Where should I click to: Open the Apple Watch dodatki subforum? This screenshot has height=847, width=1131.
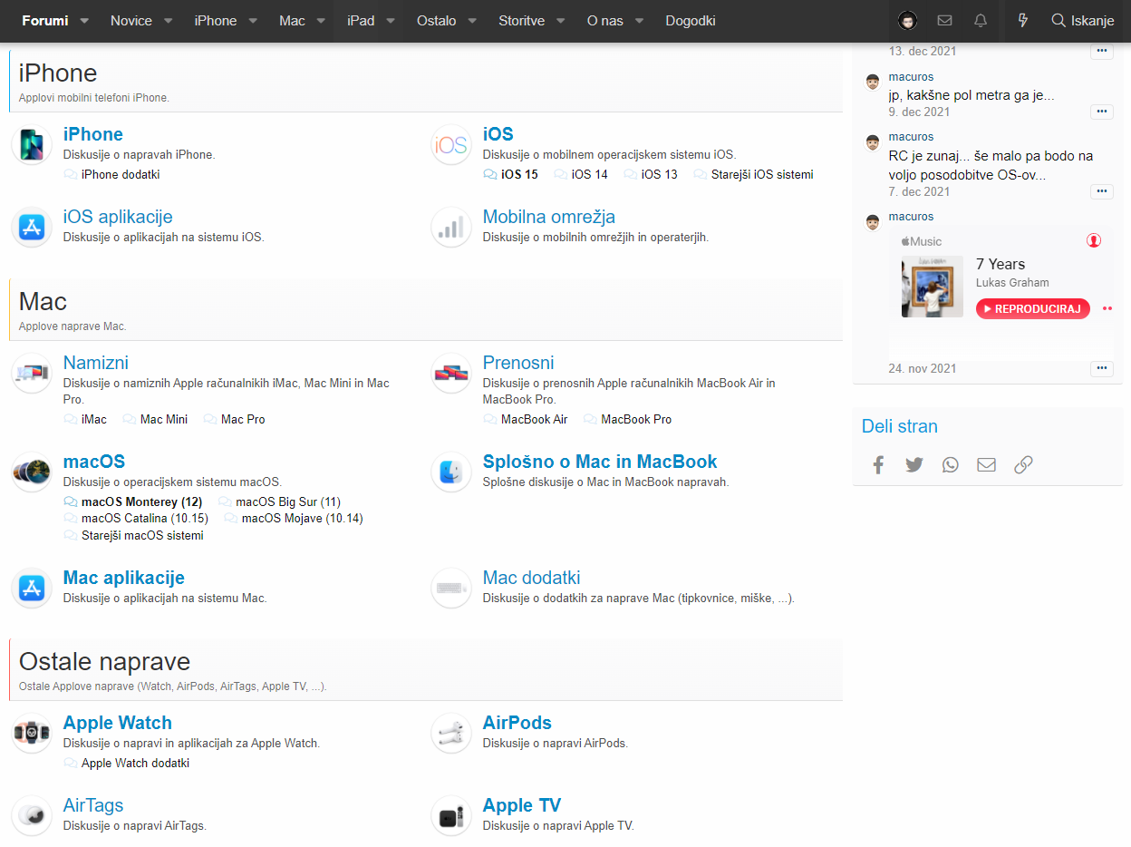coord(135,763)
